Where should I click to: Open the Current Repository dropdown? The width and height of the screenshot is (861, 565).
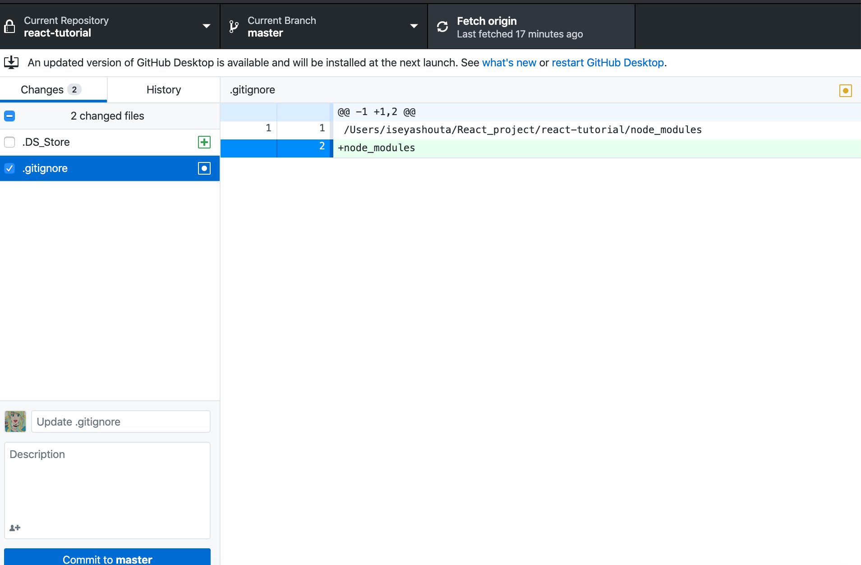coord(110,27)
